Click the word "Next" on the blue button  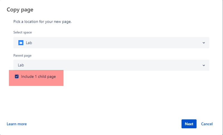click(189, 124)
